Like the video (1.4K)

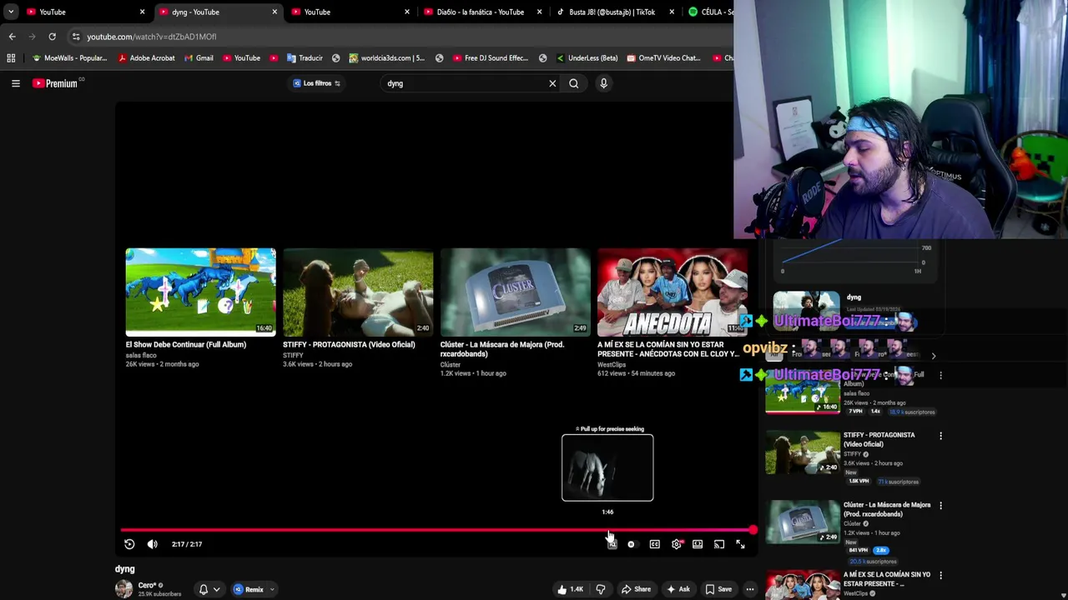tap(571, 589)
